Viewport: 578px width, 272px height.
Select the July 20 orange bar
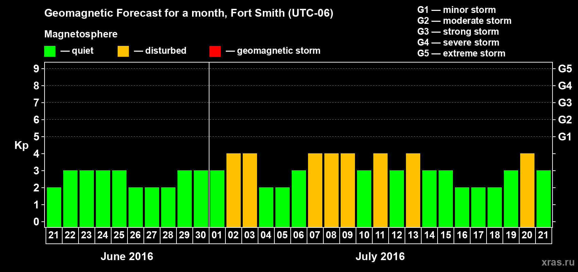527,190
